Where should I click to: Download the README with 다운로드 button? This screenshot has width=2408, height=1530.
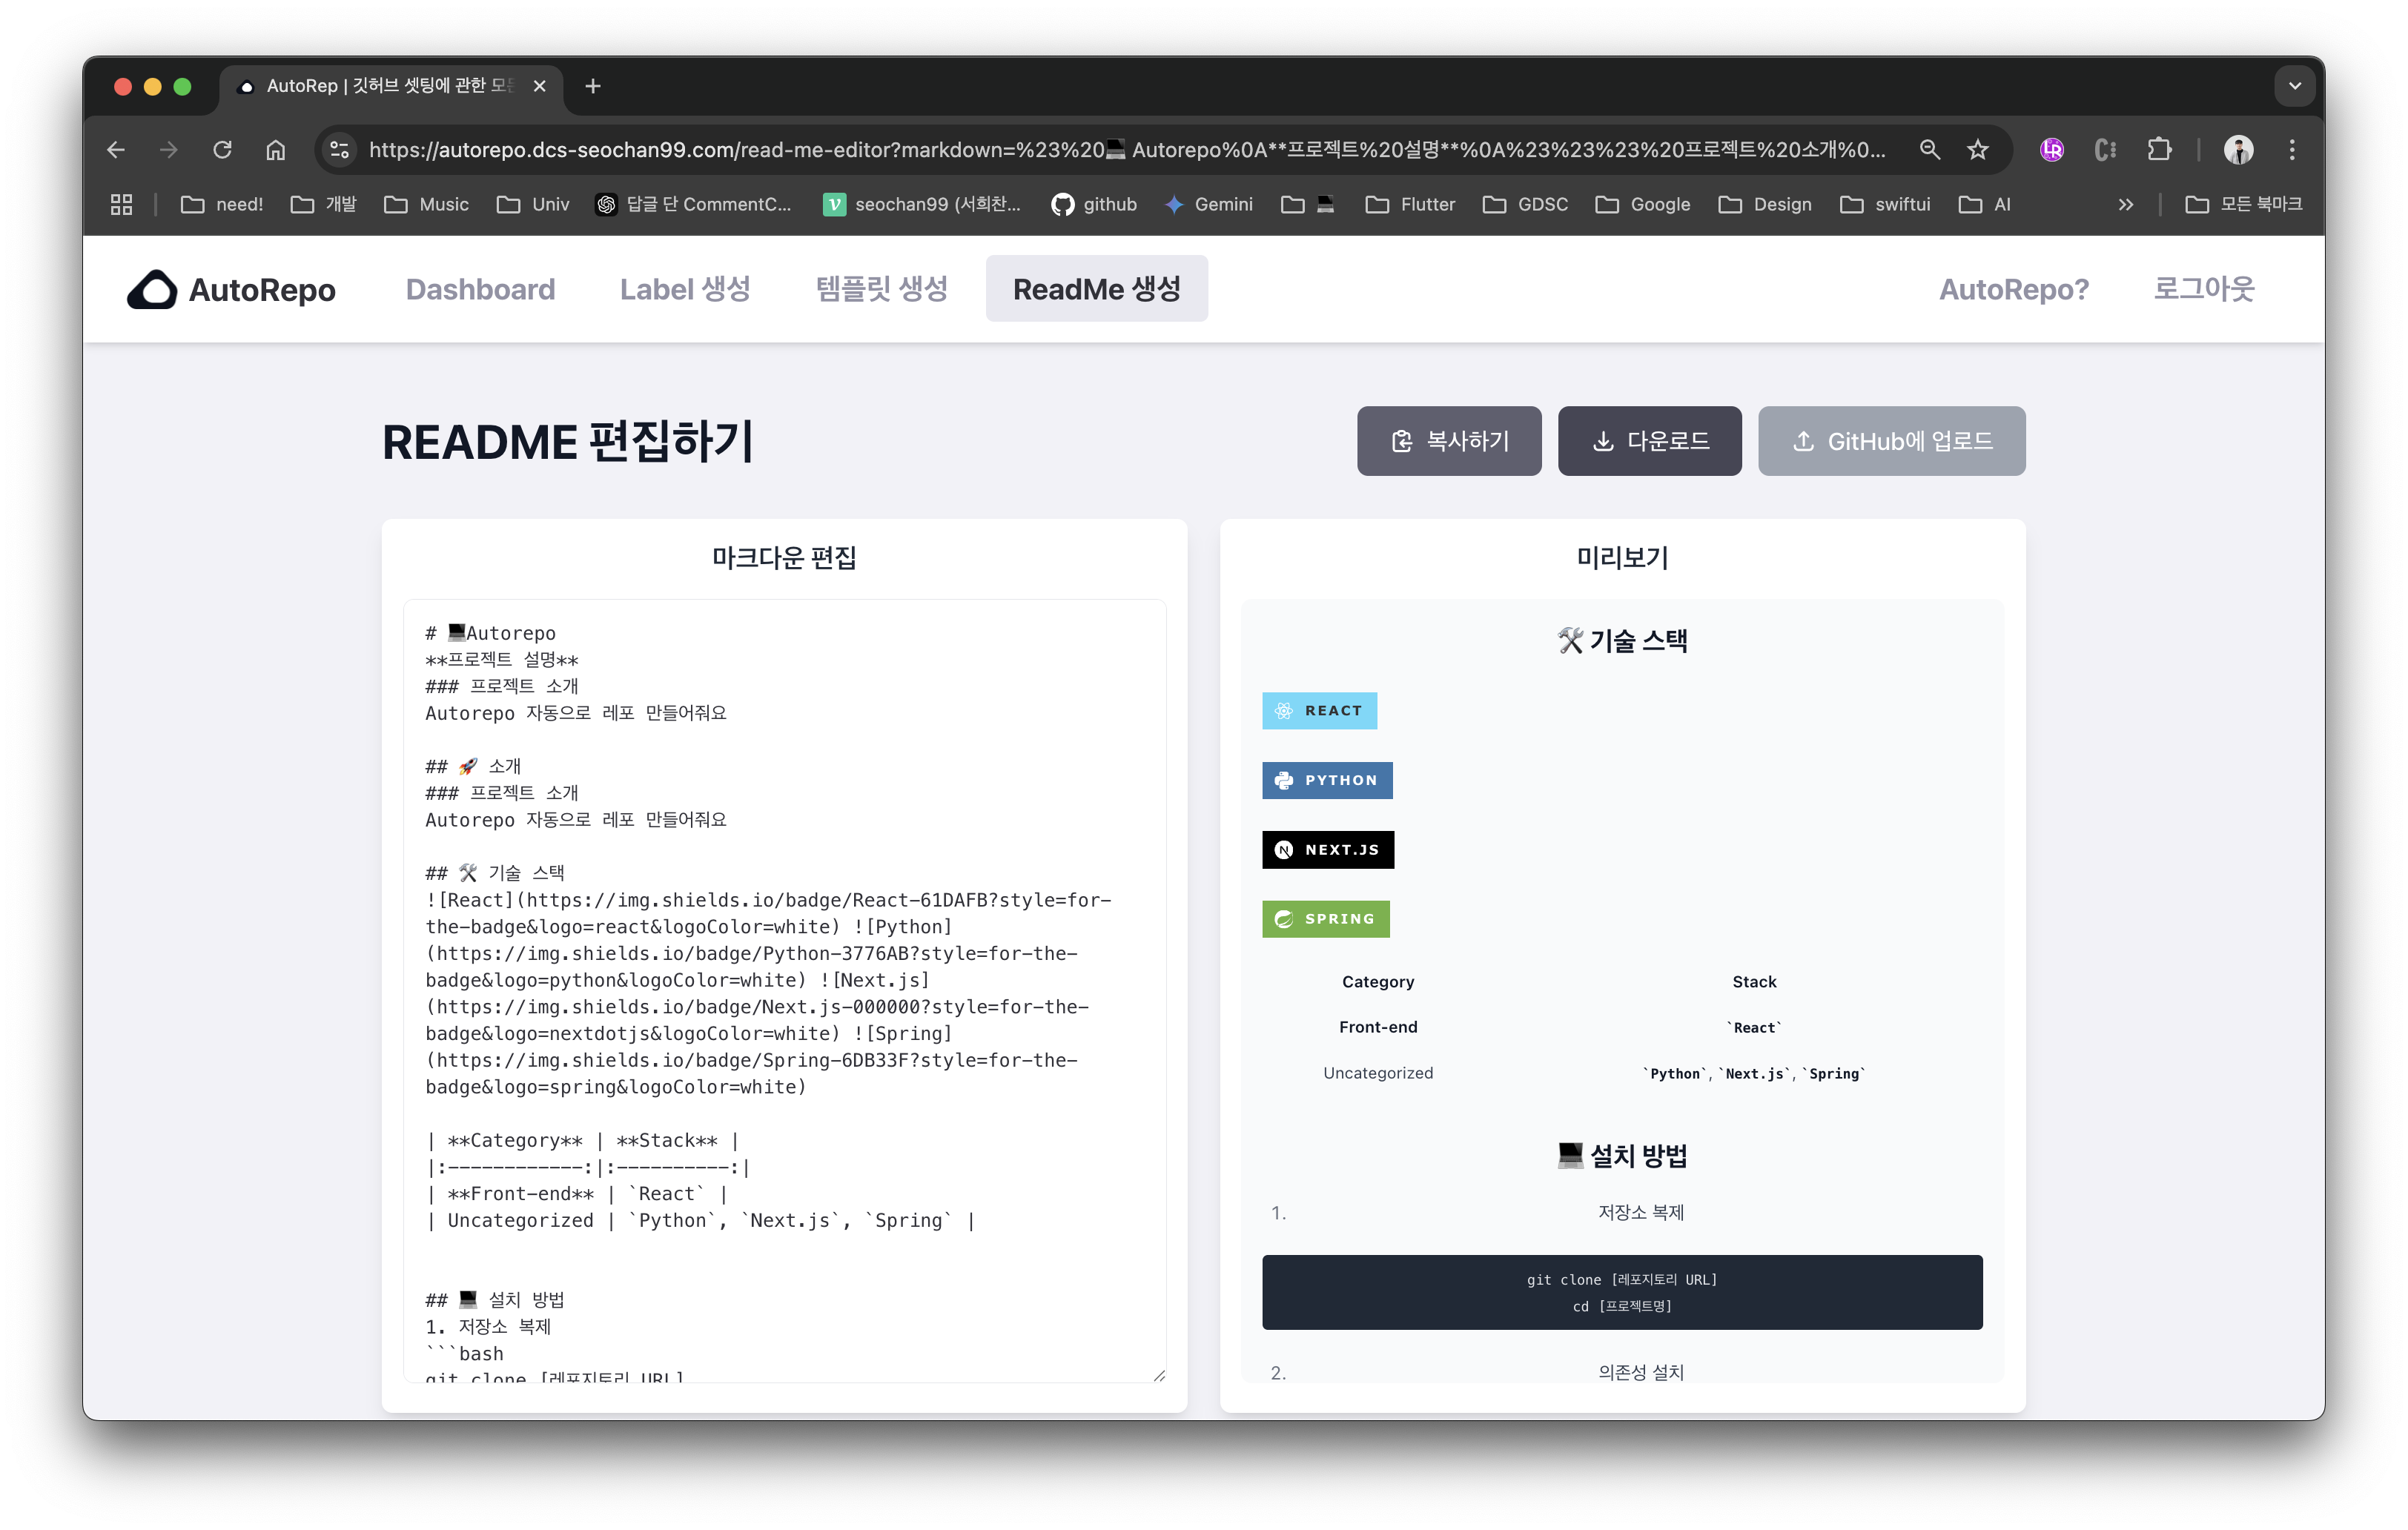click(x=1649, y=441)
